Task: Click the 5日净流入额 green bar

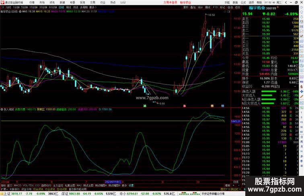Action: (268, 99)
